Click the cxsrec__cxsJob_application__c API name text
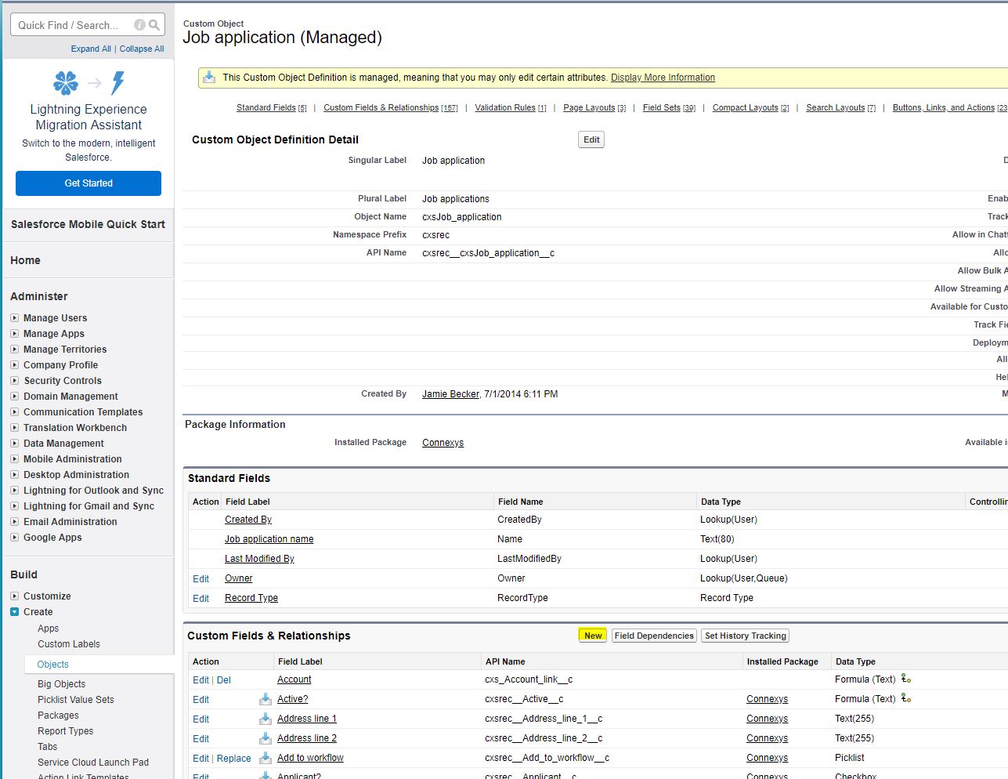 point(488,253)
